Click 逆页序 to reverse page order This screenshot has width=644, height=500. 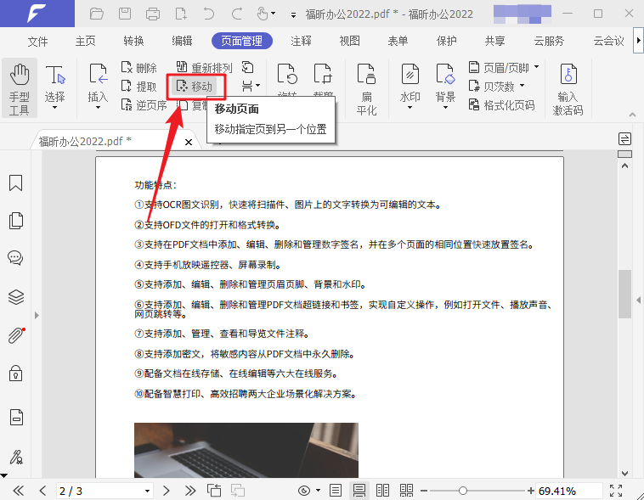tap(144, 105)
